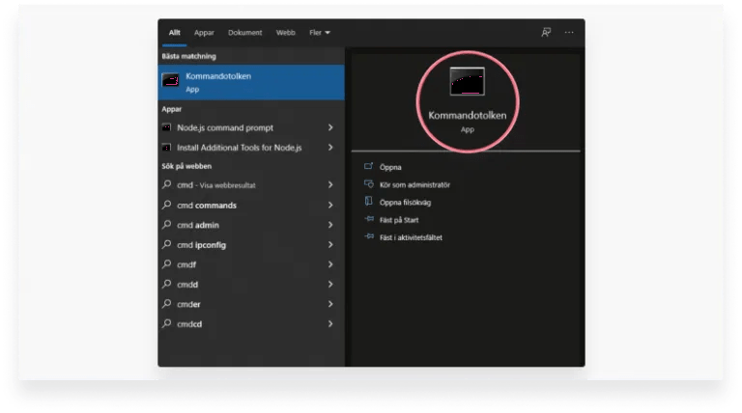742x413 pixels.
Task: Choose Öppna filsökväg
Action: tap(405, 203)
